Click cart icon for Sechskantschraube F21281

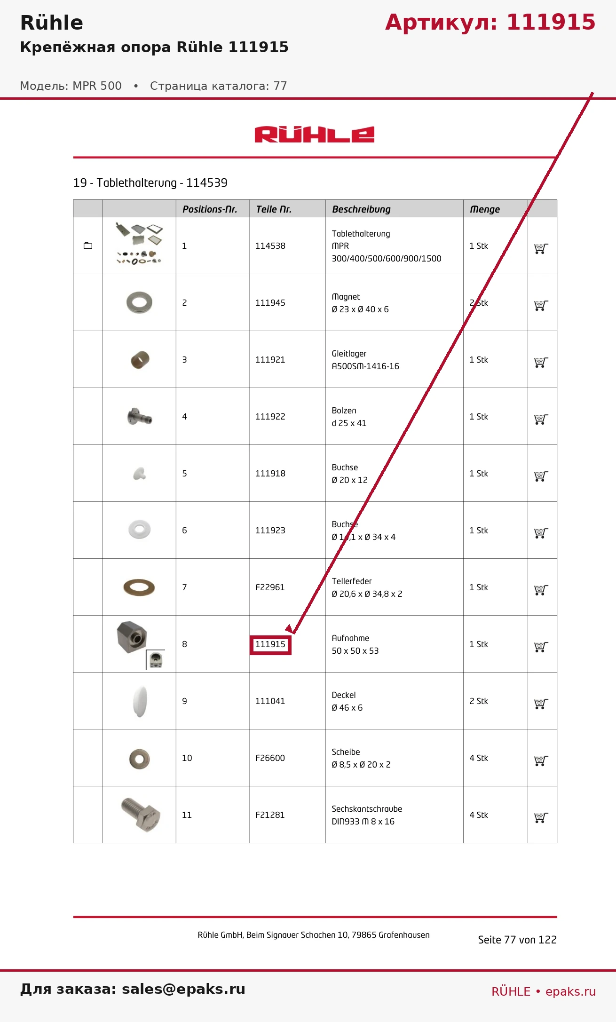coord(541,817)
